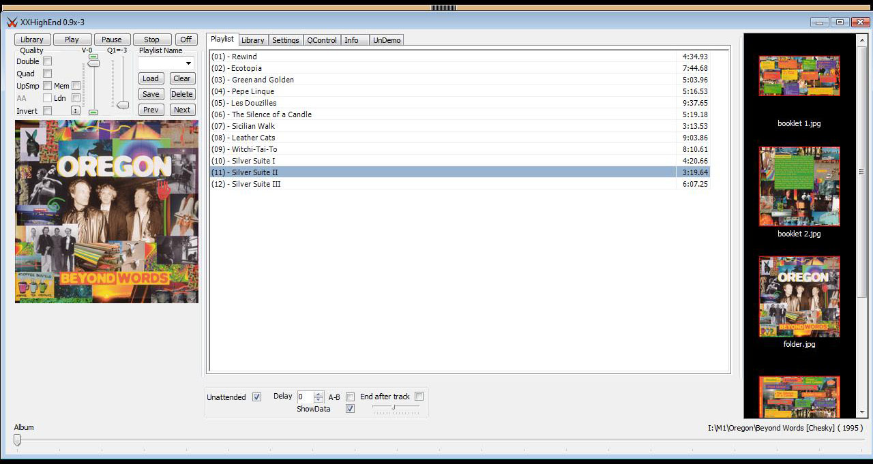Stop playback with the Stop button

pos(152,40)
